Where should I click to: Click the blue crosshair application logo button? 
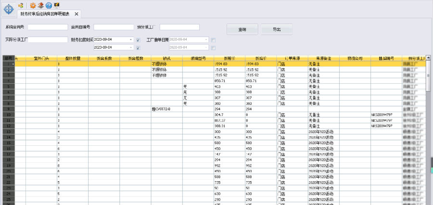pyautogui.click(x=9, y=9)
